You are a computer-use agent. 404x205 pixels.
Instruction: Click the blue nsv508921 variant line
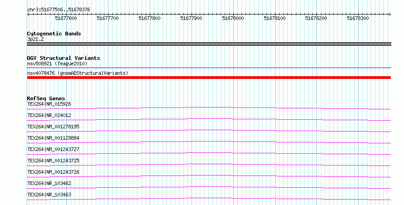(x=209, y=68)
